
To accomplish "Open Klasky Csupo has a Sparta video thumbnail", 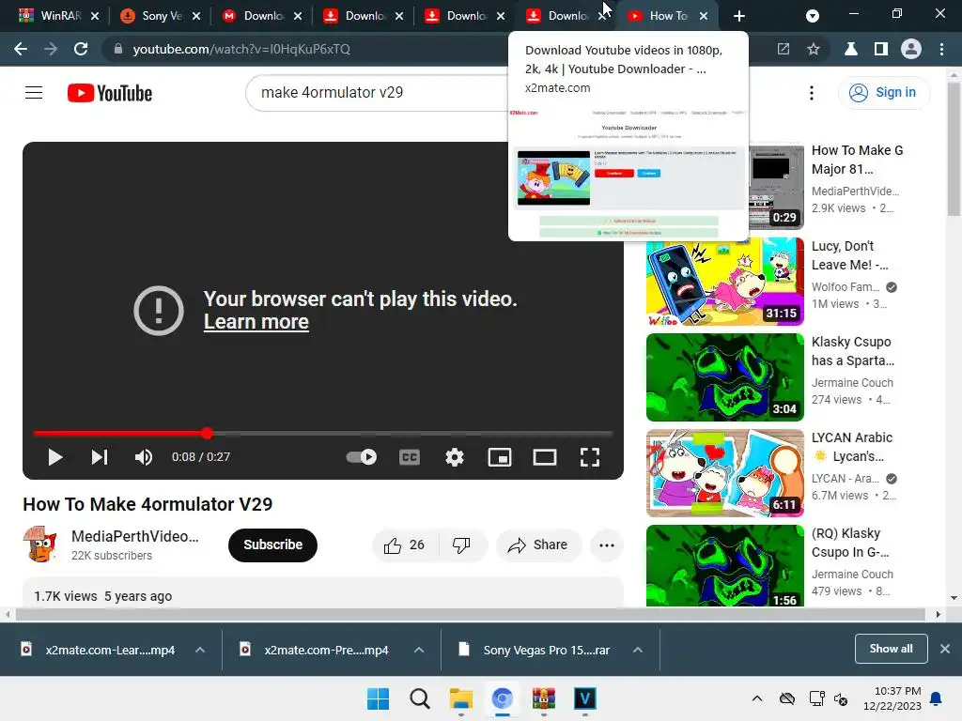I will pos(724,377).
